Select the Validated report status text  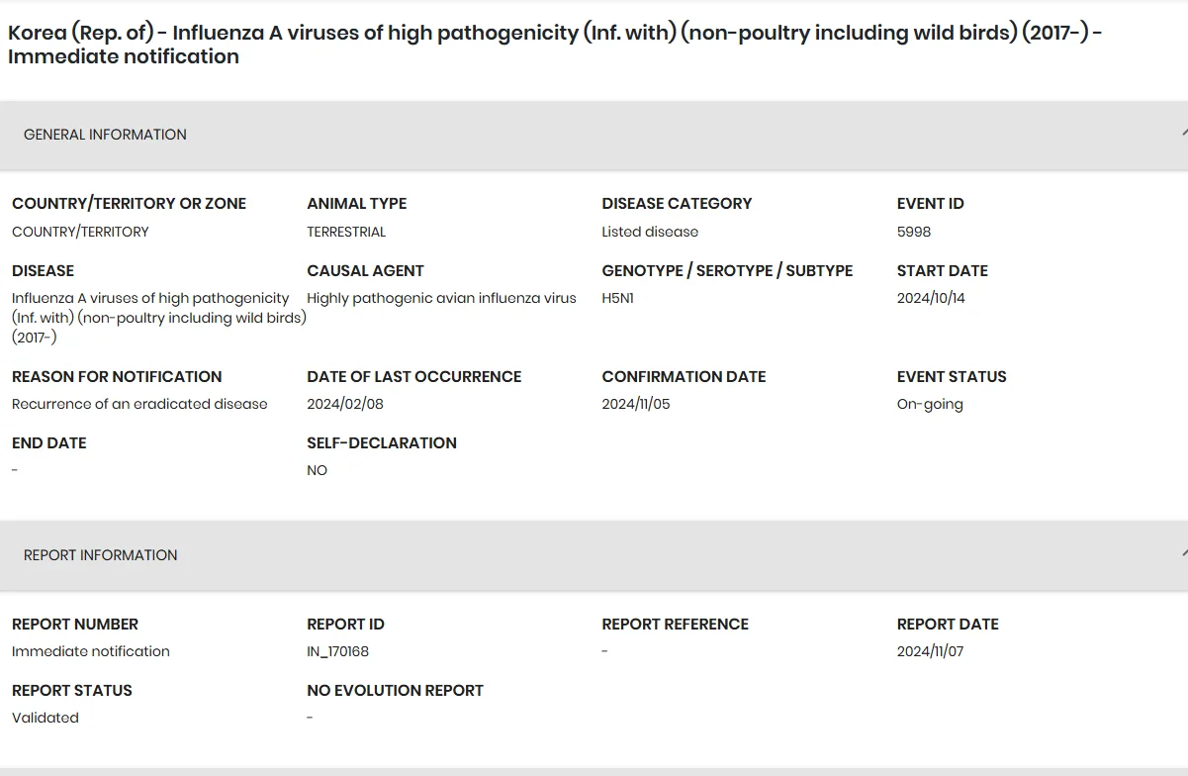[46, 718]
